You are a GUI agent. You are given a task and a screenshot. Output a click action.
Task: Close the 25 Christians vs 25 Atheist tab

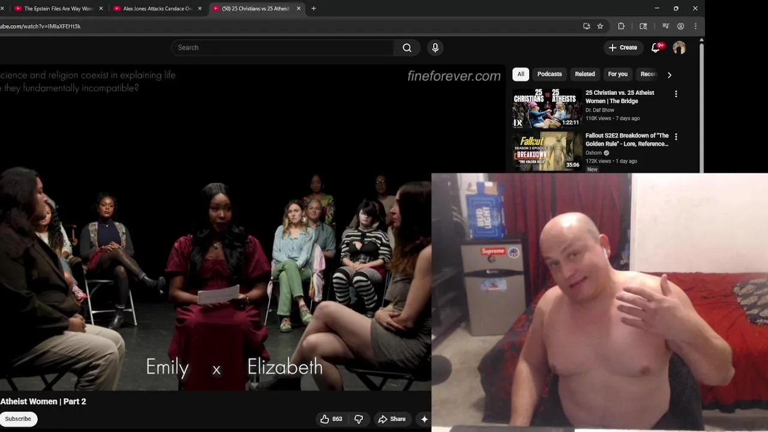(298, 8)
